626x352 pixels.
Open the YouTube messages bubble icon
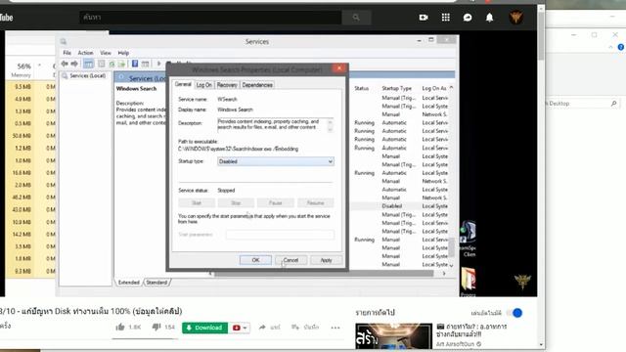tap(468, 18)
